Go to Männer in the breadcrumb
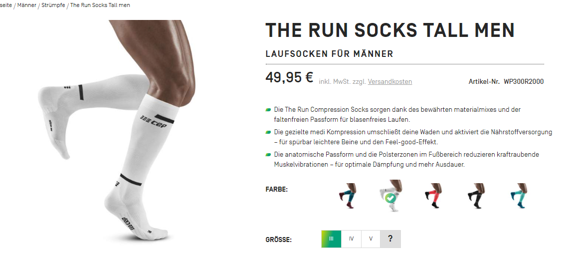 pos(26,5)
